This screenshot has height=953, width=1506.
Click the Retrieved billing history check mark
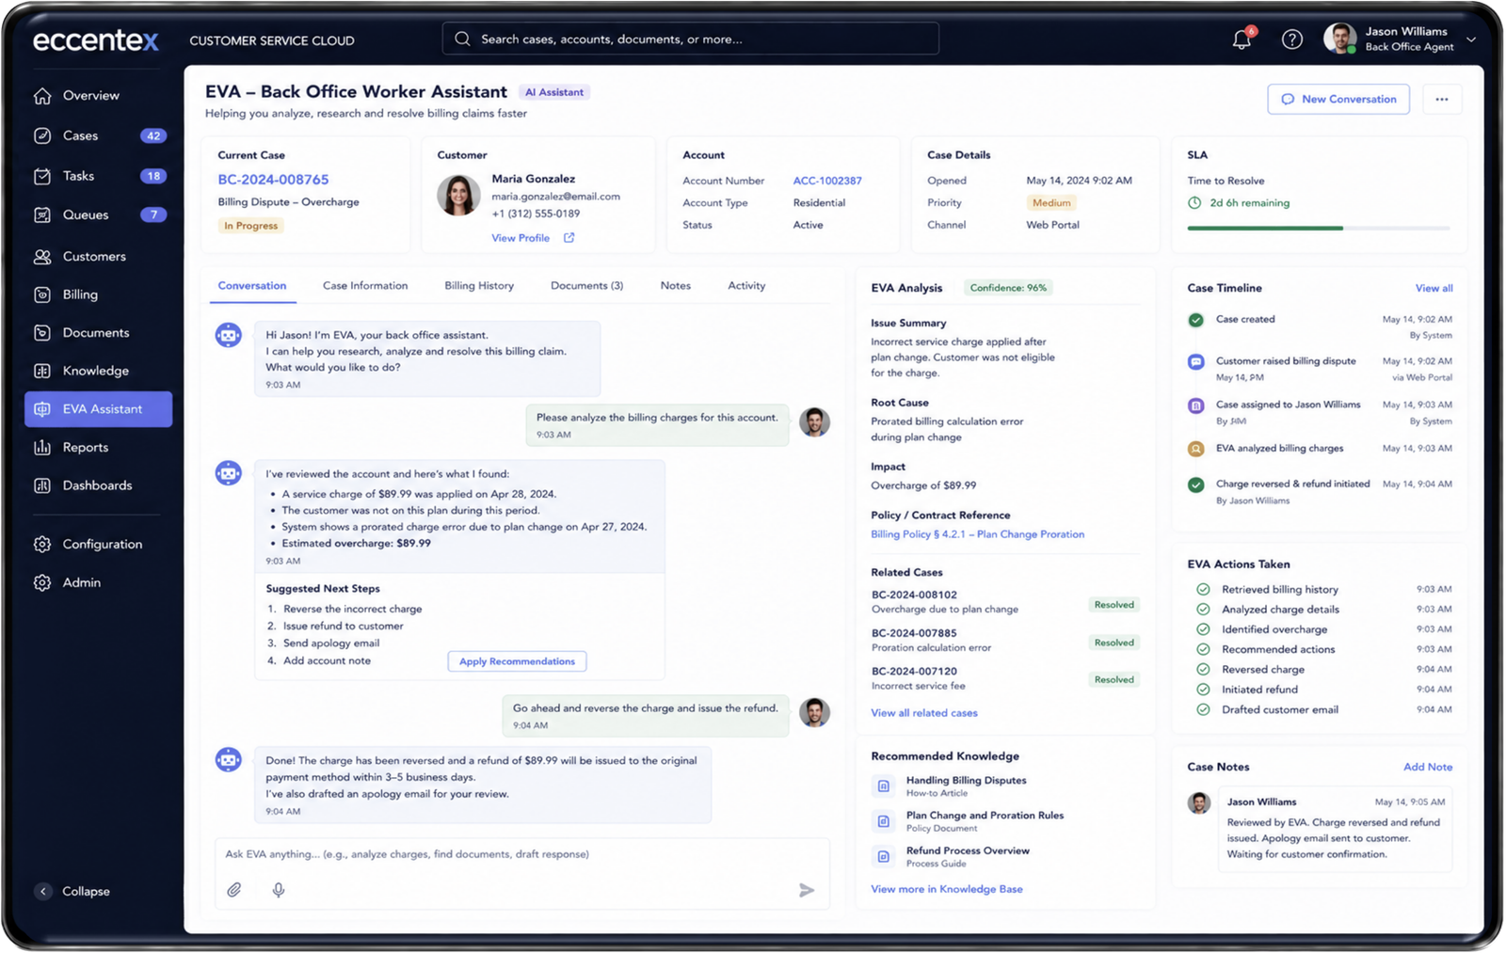pos(1203,589)
